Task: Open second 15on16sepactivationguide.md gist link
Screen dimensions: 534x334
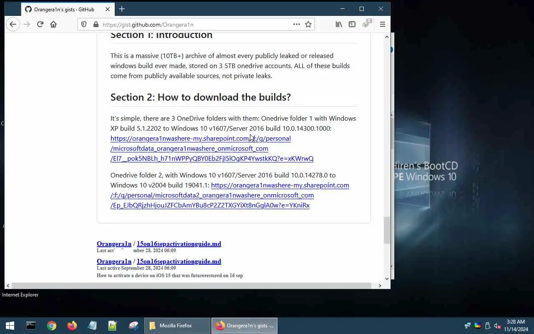Action: 179,261
